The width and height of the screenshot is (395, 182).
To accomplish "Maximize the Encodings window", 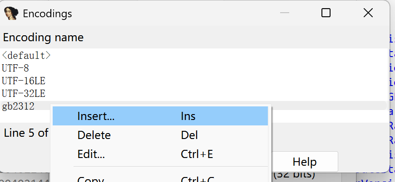I will pyautogui.click(x=326, y=13).
